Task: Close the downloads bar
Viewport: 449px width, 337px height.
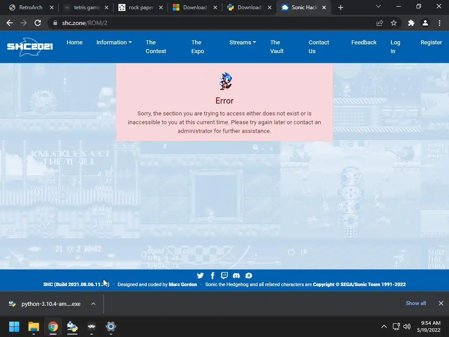Action: coord(441,303)
